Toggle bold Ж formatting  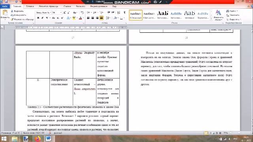coord(38,18)
